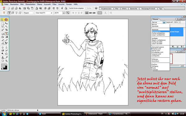
Task: Select the Zoom magnifier tool
Action: click(6, 61)
